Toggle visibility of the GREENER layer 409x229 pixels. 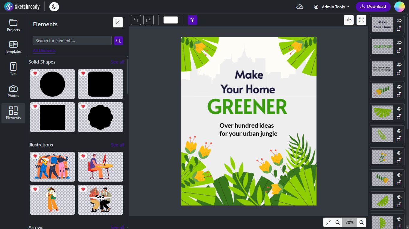pos(399,43)
